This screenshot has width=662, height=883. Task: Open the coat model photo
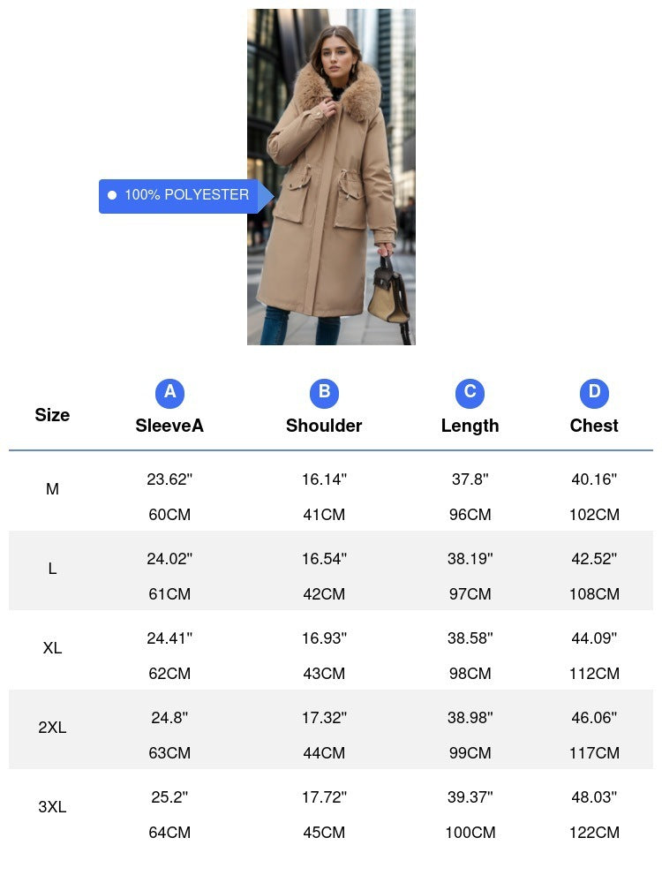pos(331,177)
